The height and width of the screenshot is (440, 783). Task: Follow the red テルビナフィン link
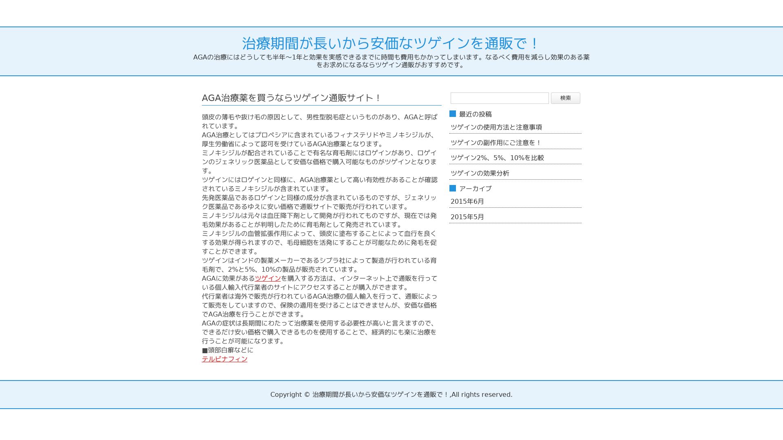click(224, 359)
